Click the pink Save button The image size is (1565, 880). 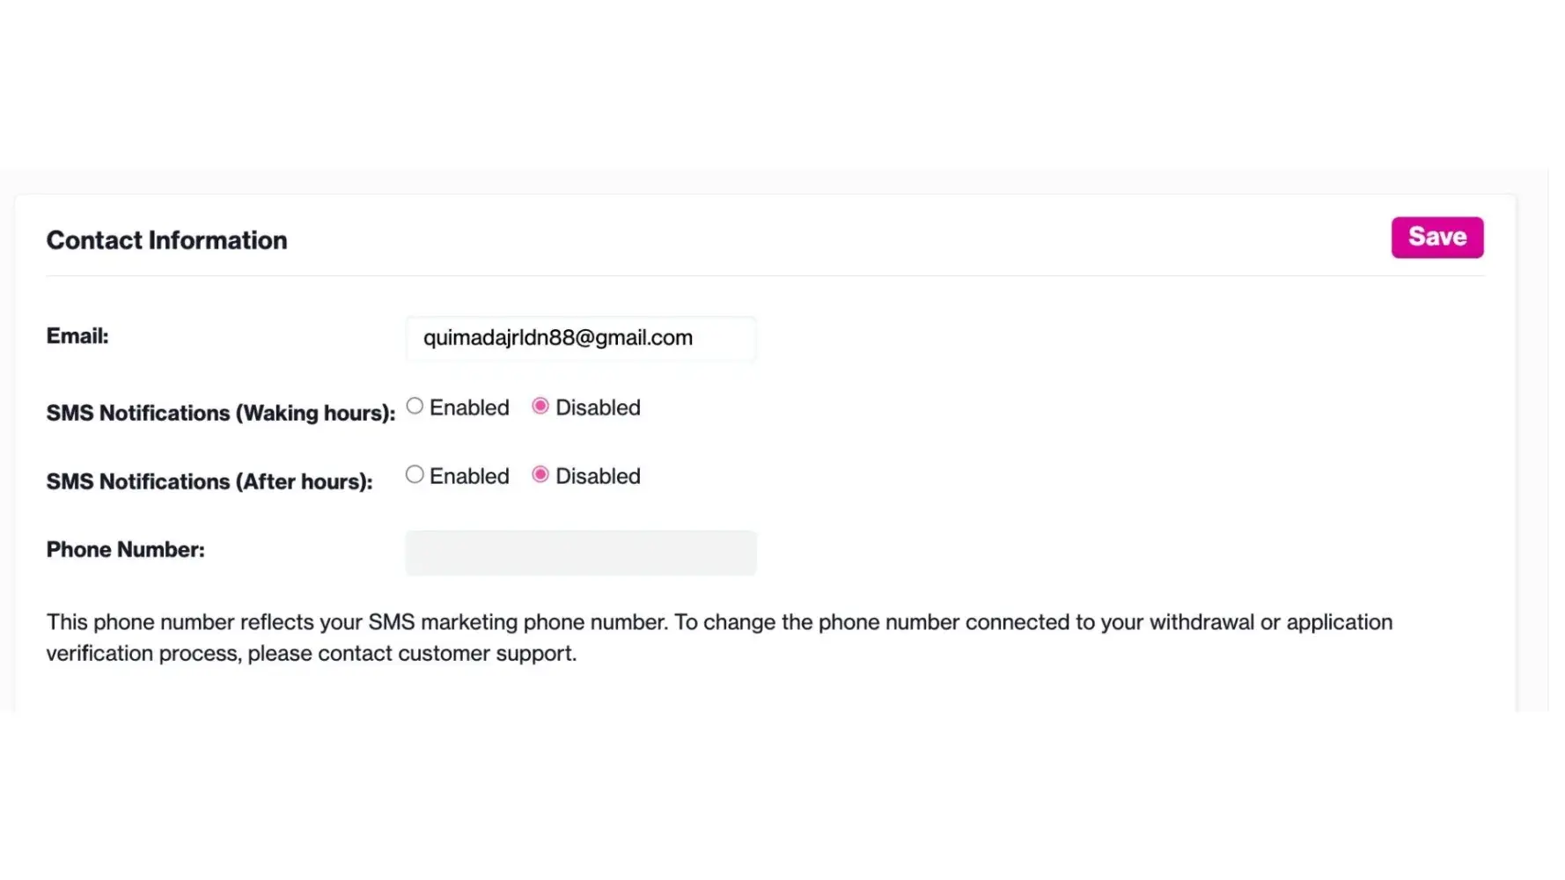1436,238
